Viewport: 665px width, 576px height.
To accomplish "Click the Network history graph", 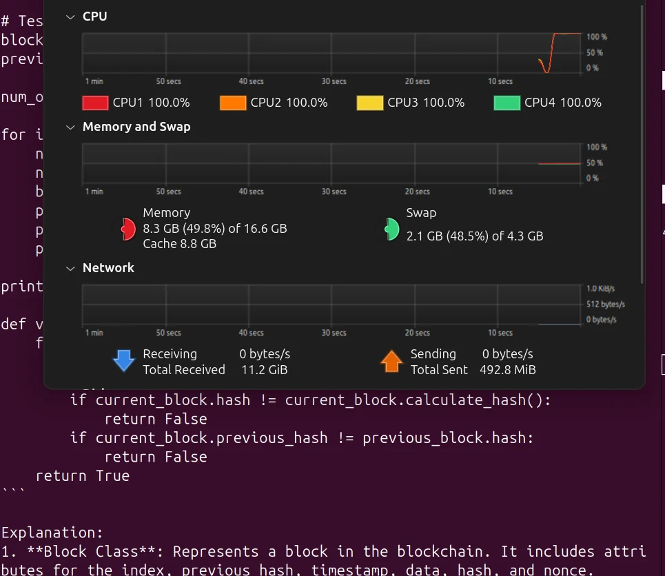I will click(x=331, y=305).
